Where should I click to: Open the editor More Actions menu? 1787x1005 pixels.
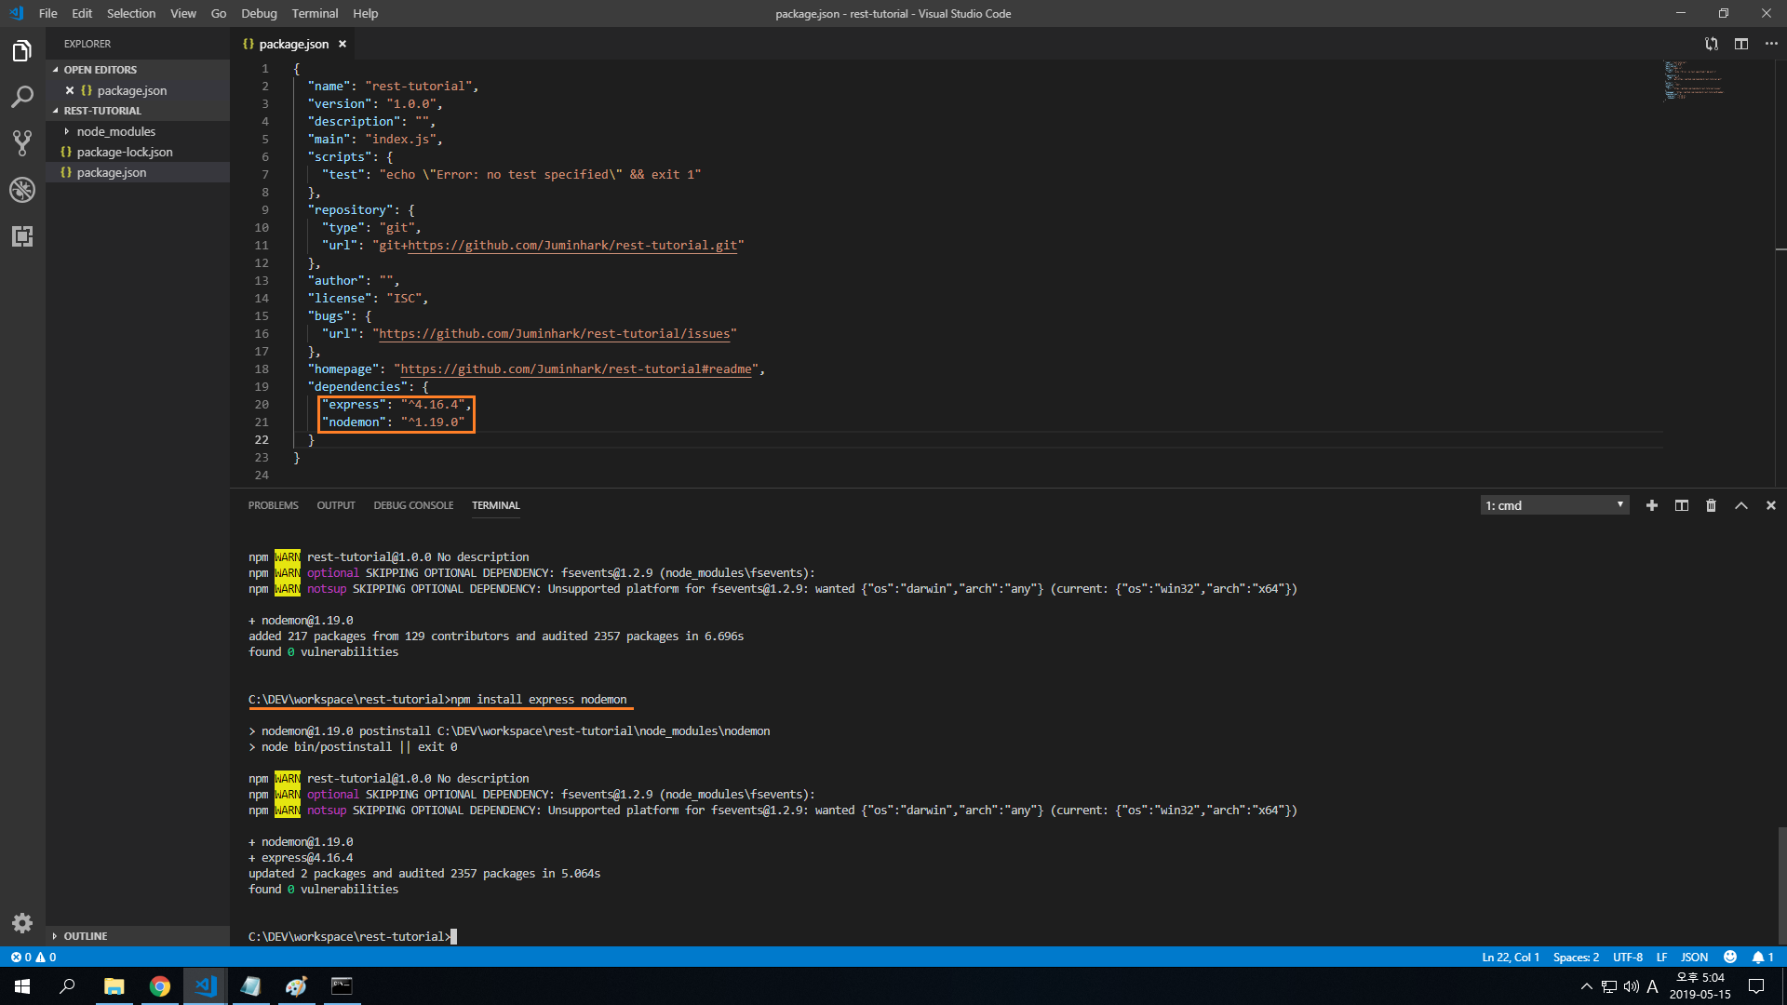[1770, 44]
